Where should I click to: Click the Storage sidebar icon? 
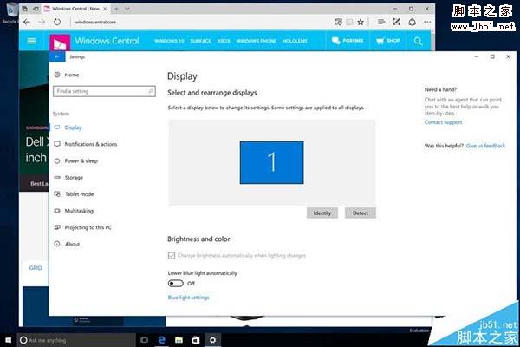(57, 177)
